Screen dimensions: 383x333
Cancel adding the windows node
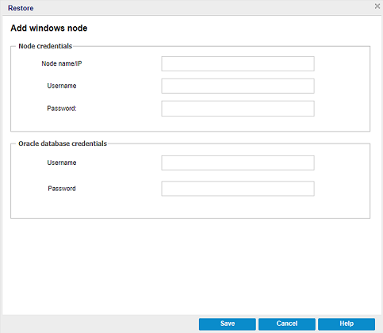coord(287,323)
